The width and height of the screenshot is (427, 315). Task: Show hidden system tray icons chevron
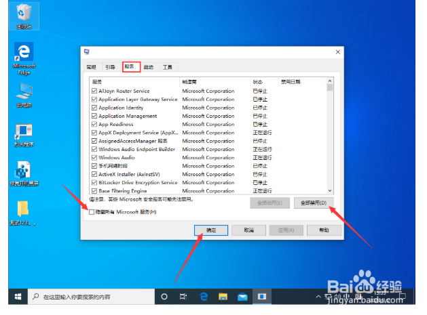coord(318,297)
